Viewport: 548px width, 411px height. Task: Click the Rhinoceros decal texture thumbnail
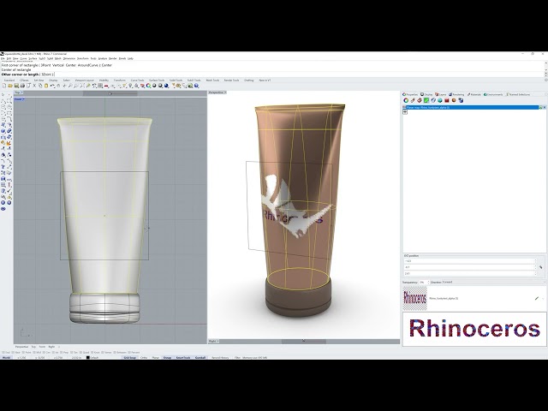click(x=415, y=299)
